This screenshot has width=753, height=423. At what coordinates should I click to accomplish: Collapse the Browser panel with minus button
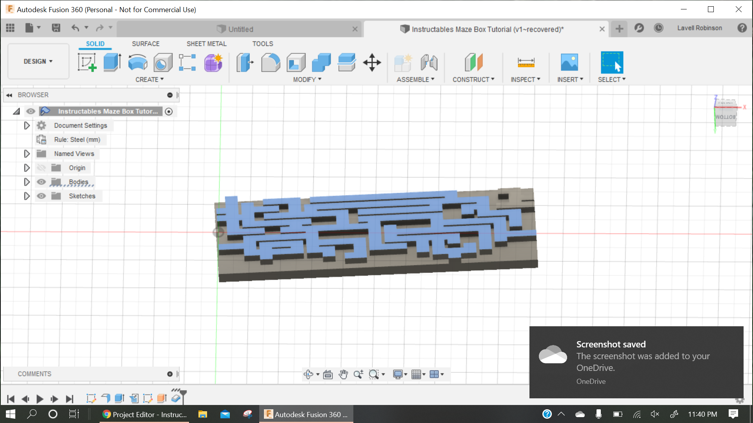coord(170,95)
